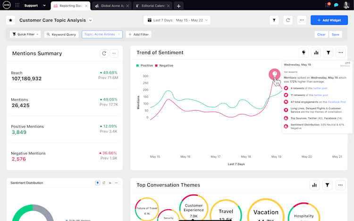The width and height of the screenshot is (354, 221).
Task: Click the dashboard refresh icon near Add Widget
Action: pyautogui.click(x=288, y=20)
